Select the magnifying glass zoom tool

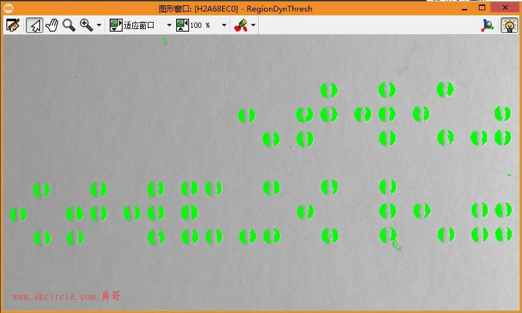click(x=69, y=25)
